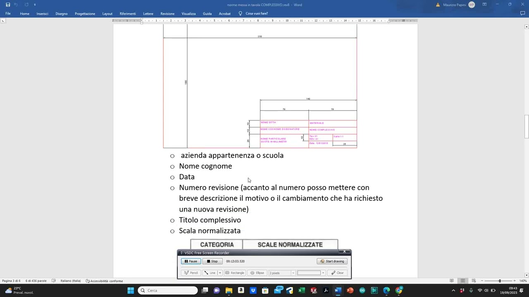Show hidden system tray icons chevron

453,290
